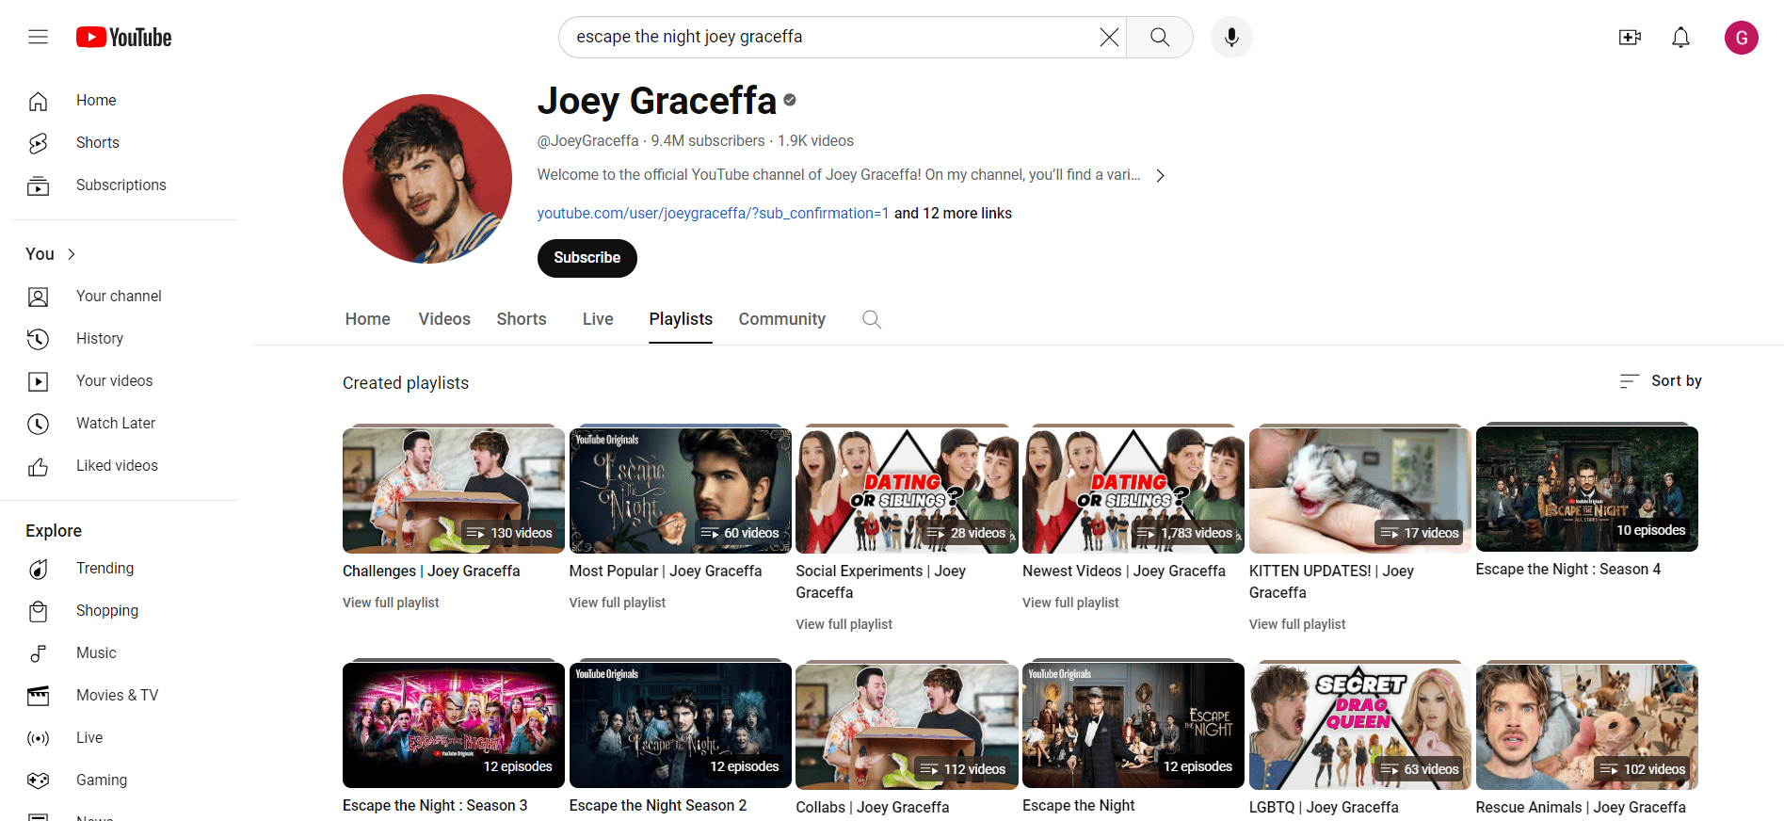Click the Joey Graceffa channel avatar
Screen dimensions: 1784x821
tap(427, 179)
